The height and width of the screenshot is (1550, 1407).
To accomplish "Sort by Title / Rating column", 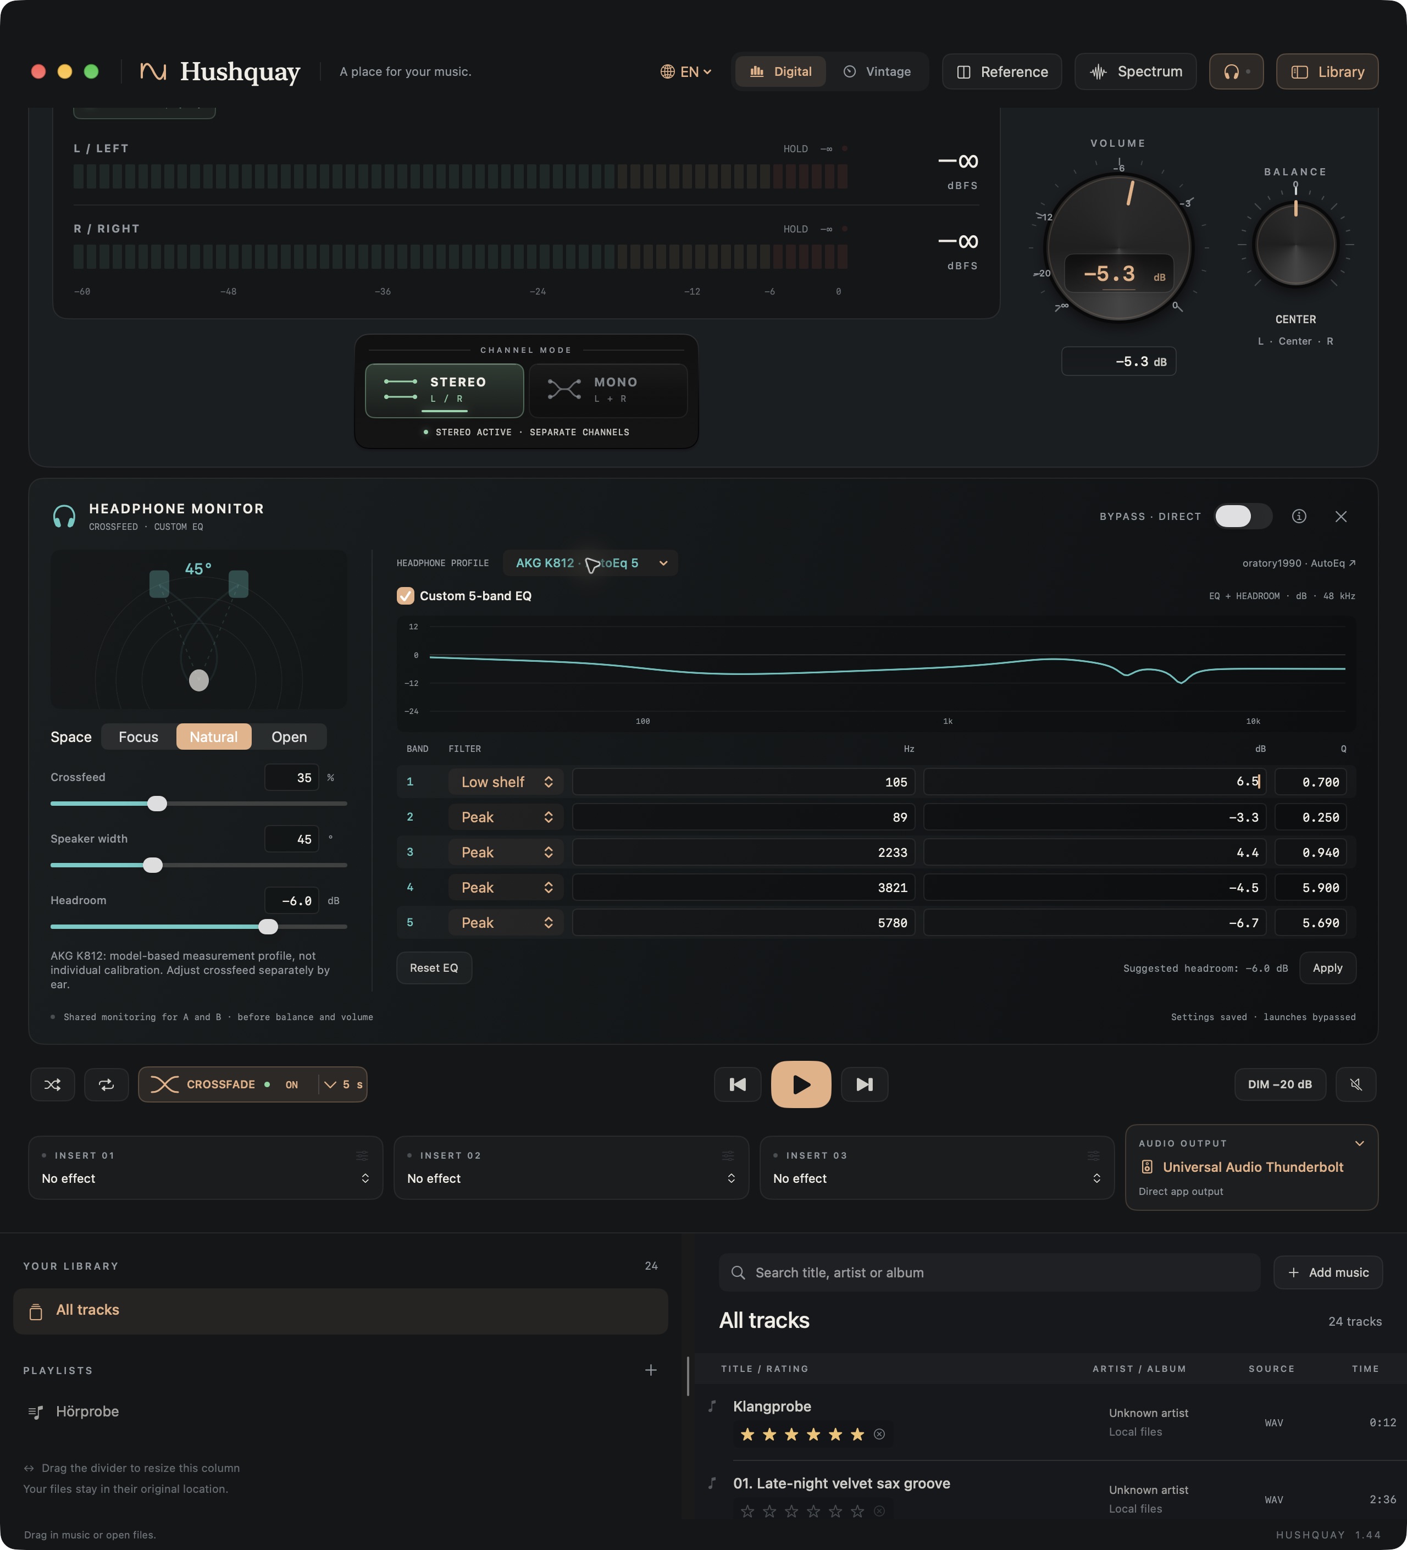I will point(765,1369).
